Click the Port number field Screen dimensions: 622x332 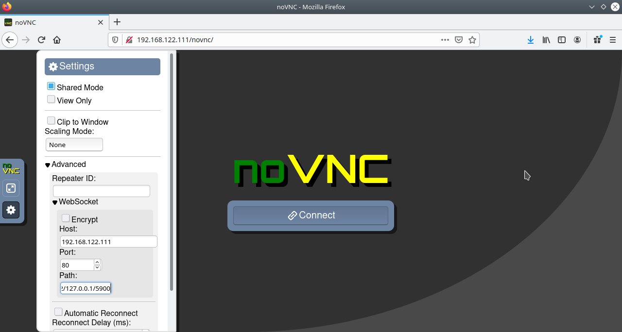pos(77,265)
